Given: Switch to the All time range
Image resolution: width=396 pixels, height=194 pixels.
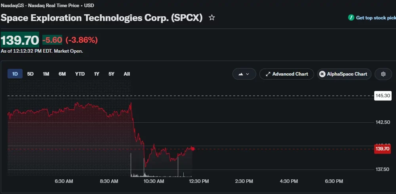Looking at the screenshot, I should point(127,74).
